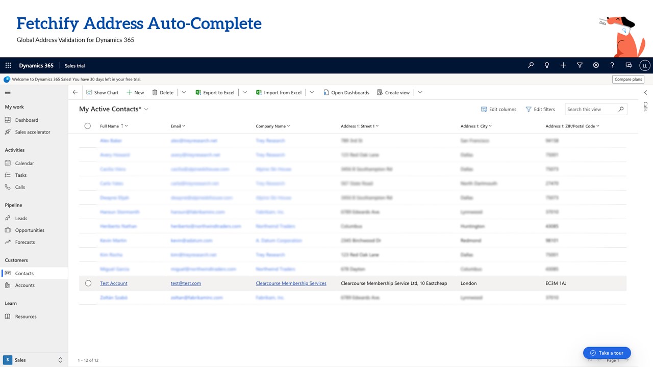Open the lightbulb assistant icon
The height and width of the screenshot is (367, 653).
click(x=547, y=65)
